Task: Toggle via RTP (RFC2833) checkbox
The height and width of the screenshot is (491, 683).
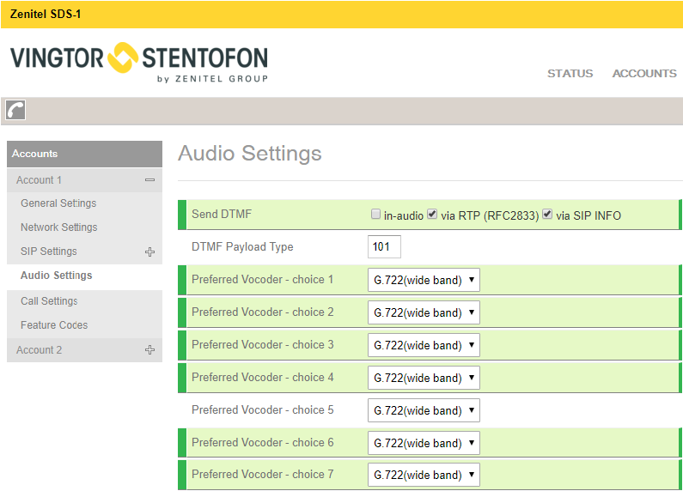Action: pos(432,215)
